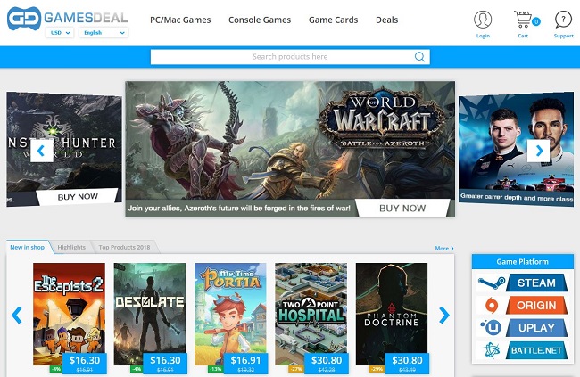Image resolution: width=580 pixels, height=377 pixels.
Task: Open Game Cards menu
Action: coord(334,20)
